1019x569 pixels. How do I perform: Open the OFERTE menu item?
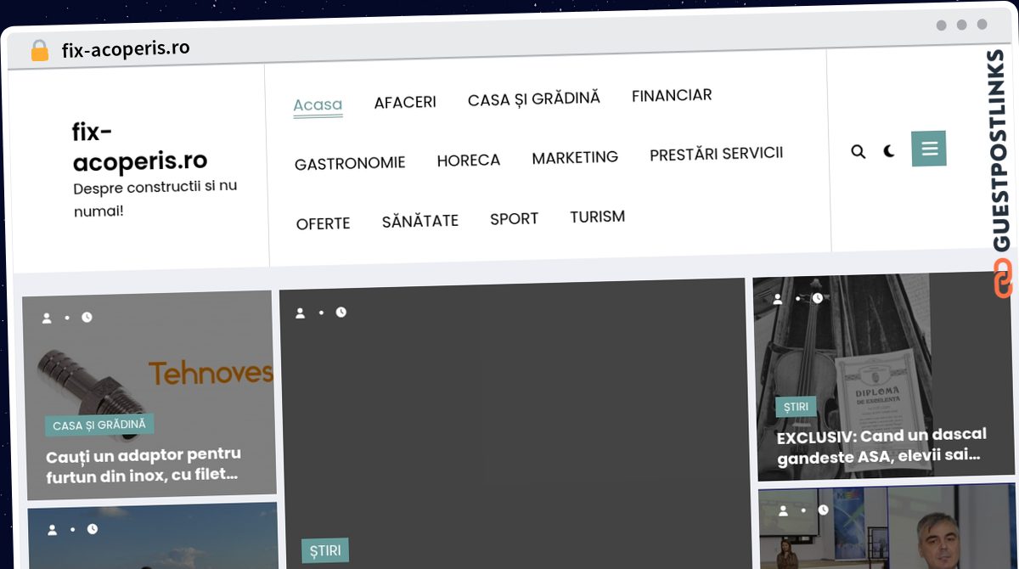click(x=323, y=224)
